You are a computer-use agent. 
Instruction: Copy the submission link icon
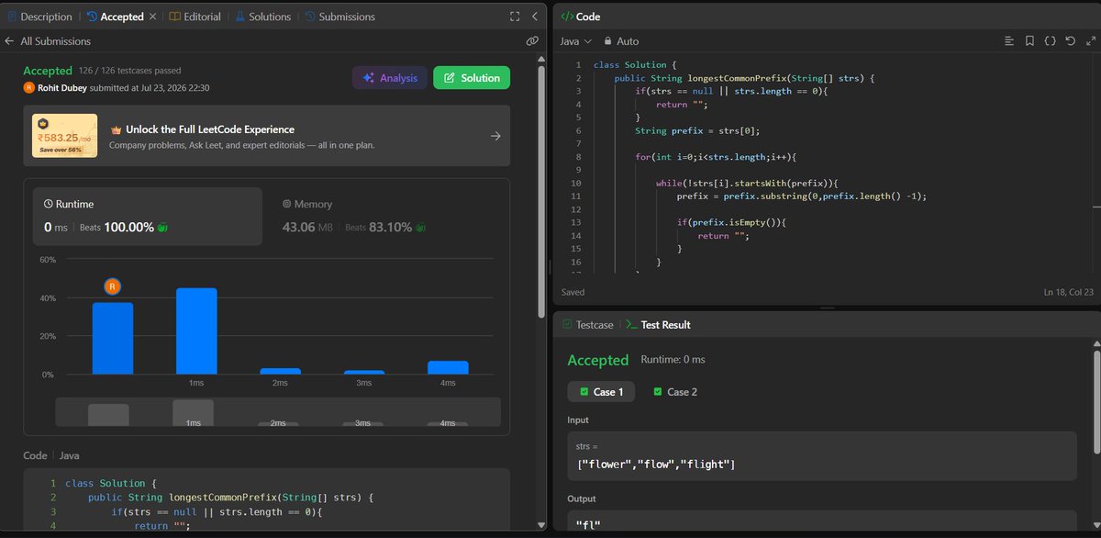[x=531, y=41]
